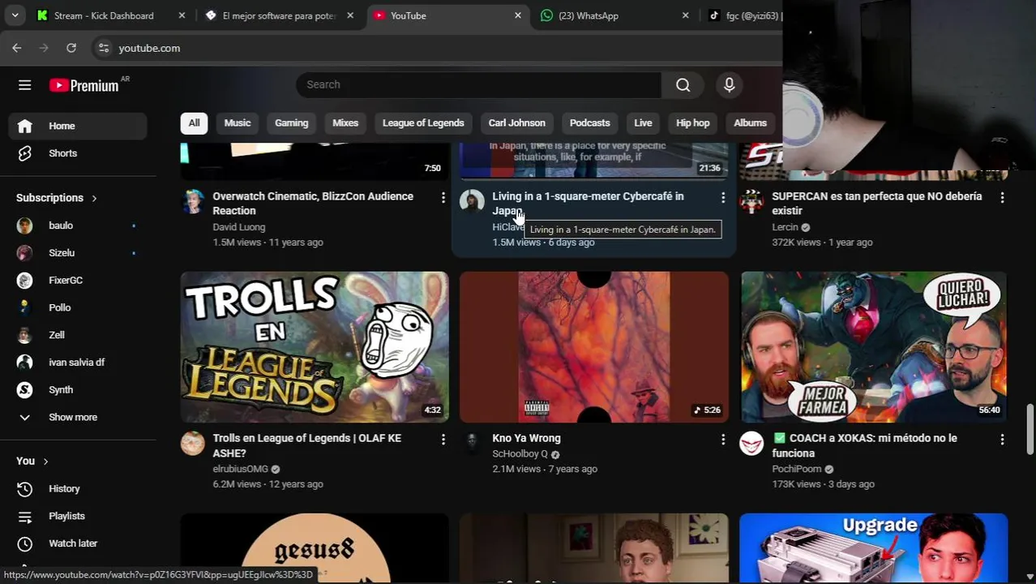Select the League of Legends chip
1036x584 pixels.
pos(423,123)
